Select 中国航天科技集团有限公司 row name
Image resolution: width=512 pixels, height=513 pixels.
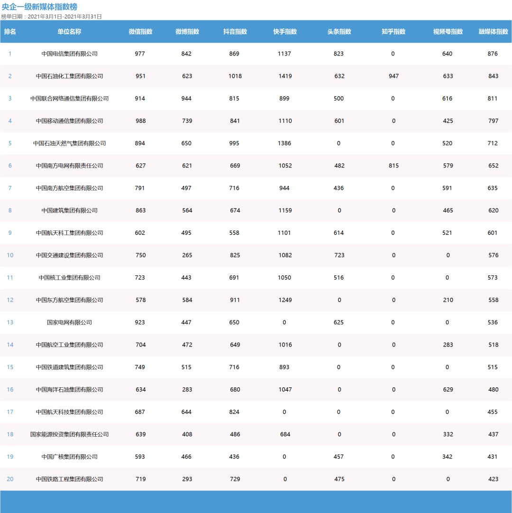69,412
